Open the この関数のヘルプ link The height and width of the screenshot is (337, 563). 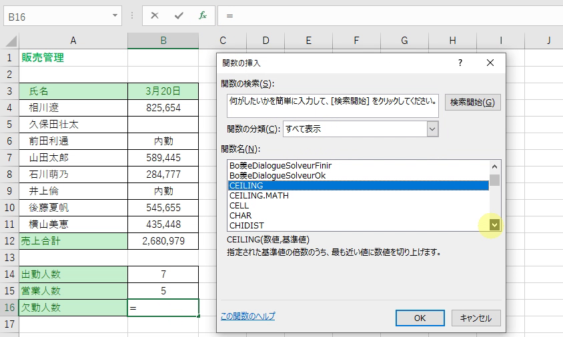click(x=247, y=316)
